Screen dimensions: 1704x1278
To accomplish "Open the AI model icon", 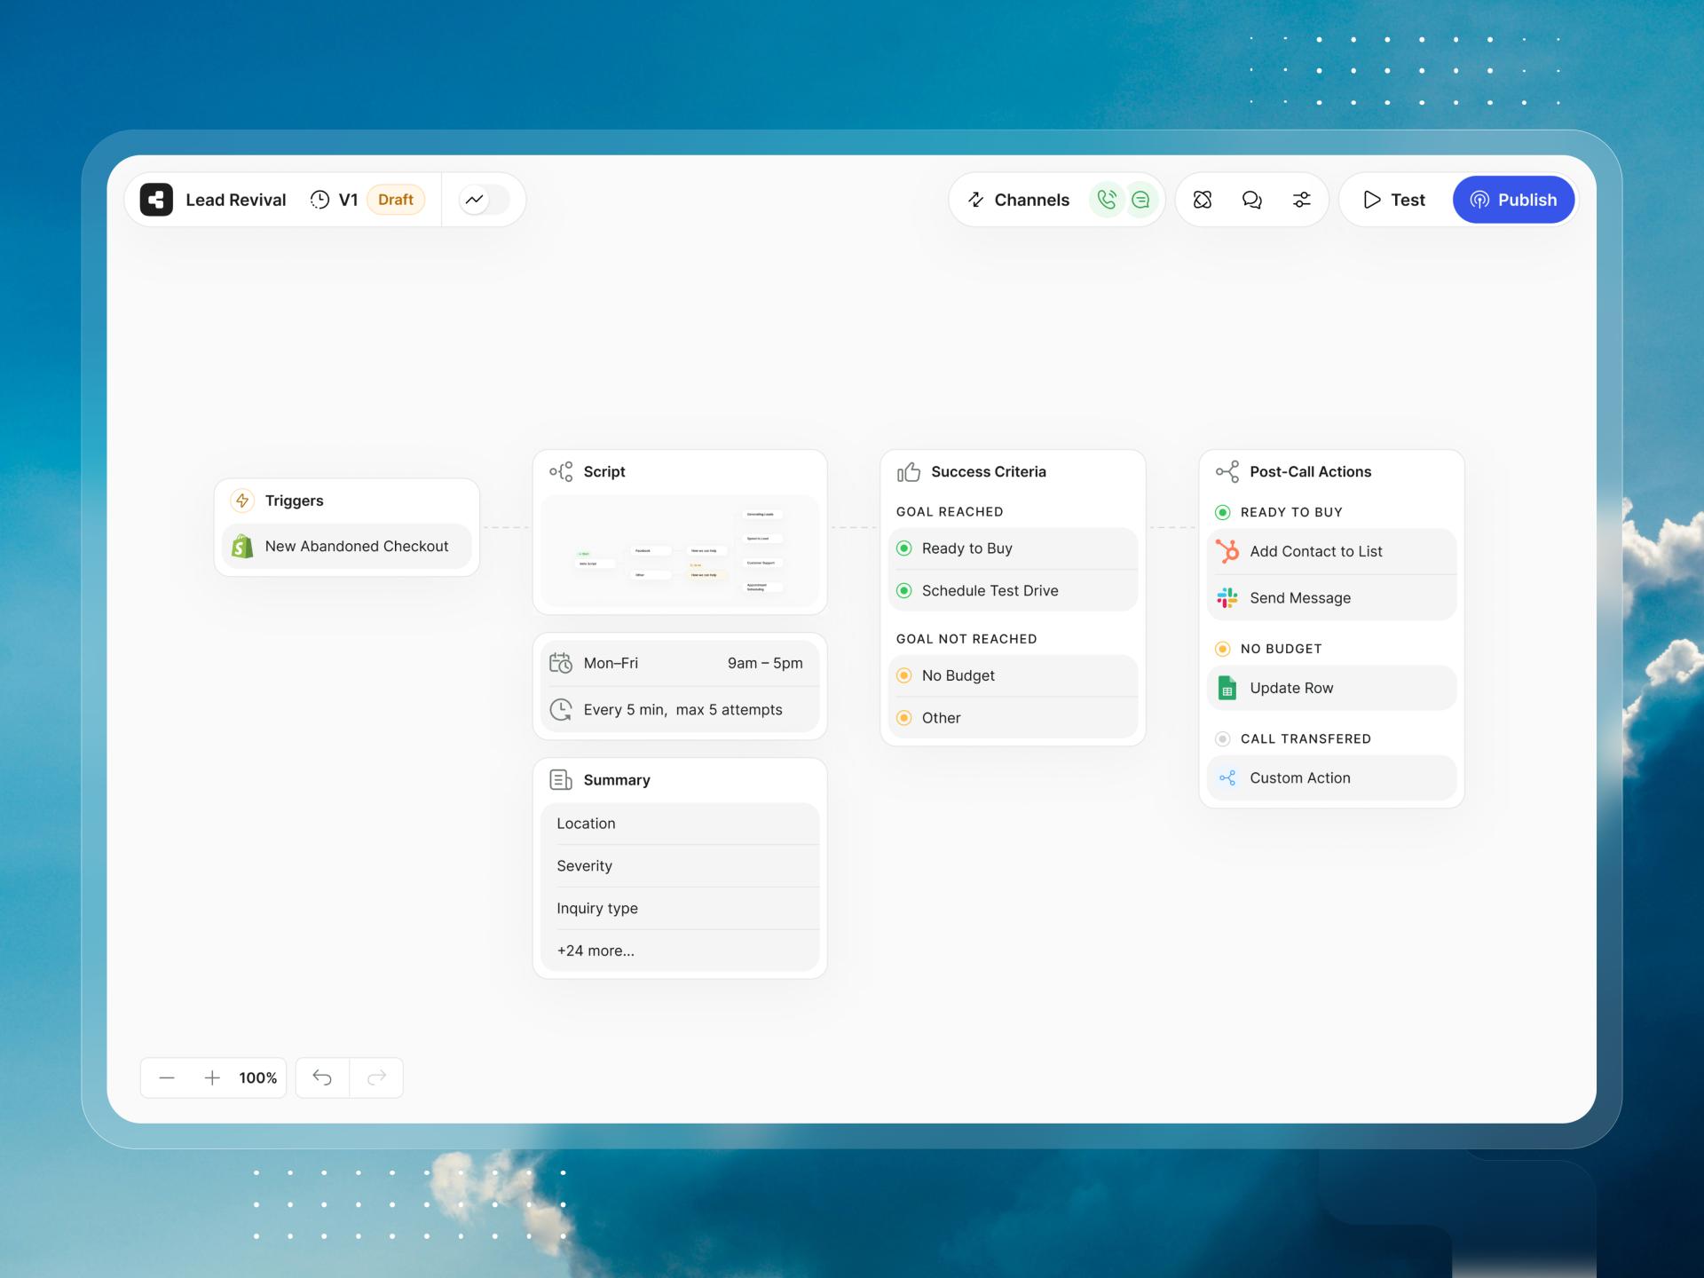I will tap(1203, 200).
